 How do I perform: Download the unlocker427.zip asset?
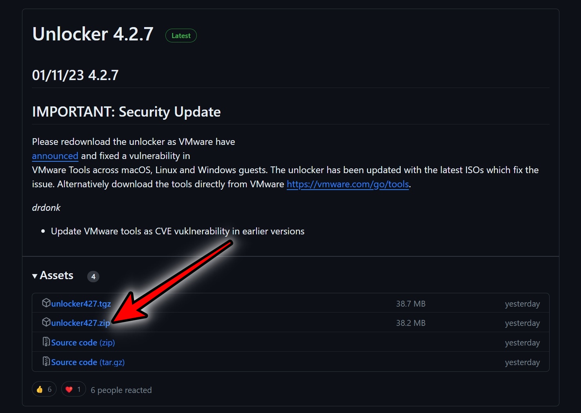tap(81, 323)
